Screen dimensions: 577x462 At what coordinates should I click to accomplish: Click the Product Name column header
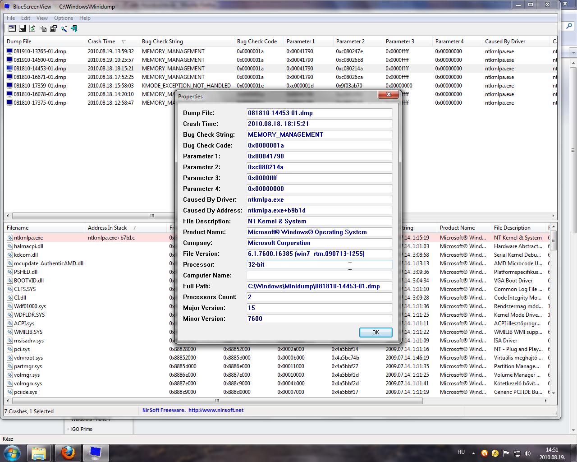pyautogui.click(x=464, y=228)
